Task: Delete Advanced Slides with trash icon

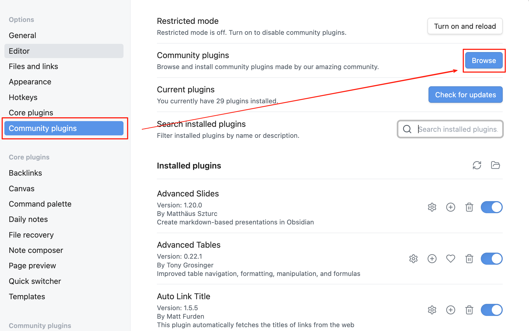Action: (x=469, y=207)
